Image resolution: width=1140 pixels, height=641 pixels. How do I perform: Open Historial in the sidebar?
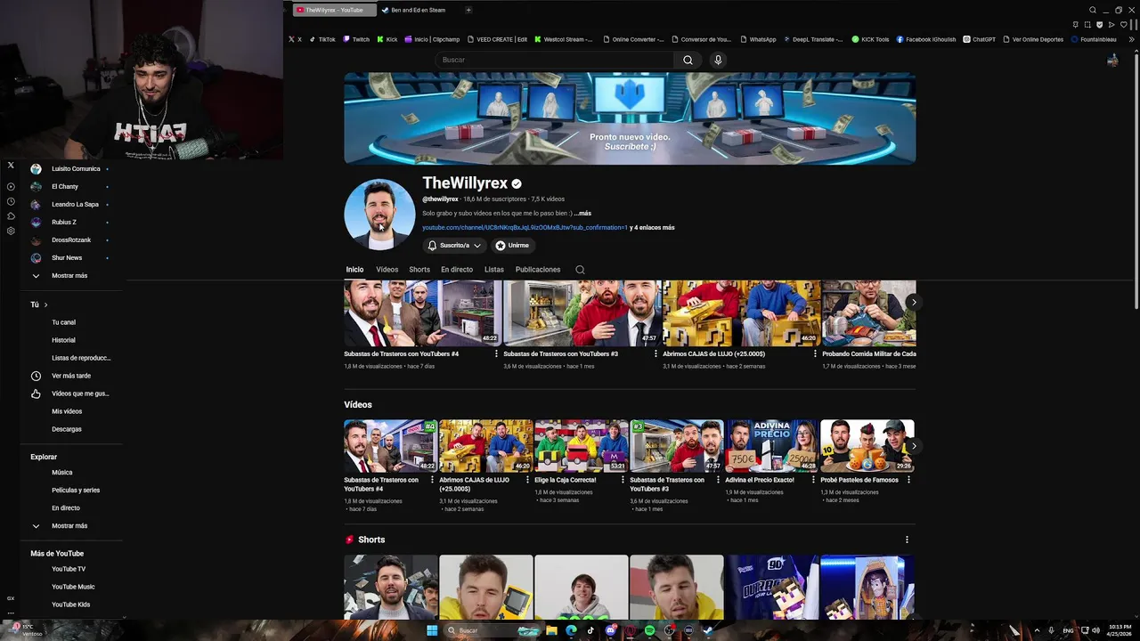[x=63, y=340]
